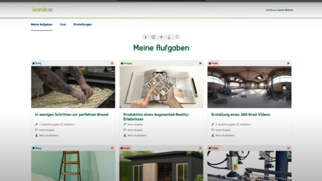Open the 360-degree workshop panorama thumbnail
The image size is (322, 181).
click(249, 87)
